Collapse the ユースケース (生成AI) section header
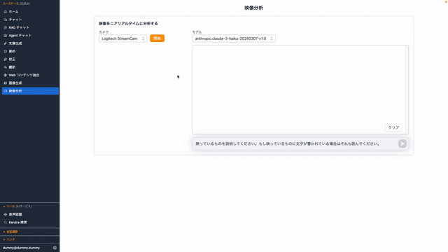 pyautogui.click(x=16, y=3)
